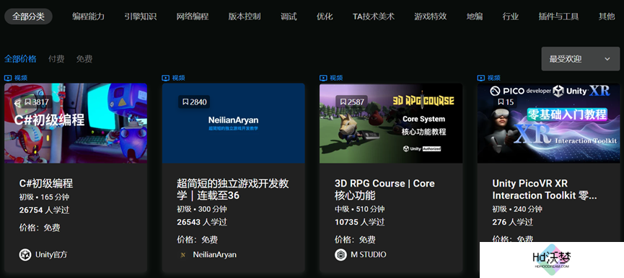Click video icon above 3D RPG card
The height and width of the screenshot is (278, 624).
(323, 78)
